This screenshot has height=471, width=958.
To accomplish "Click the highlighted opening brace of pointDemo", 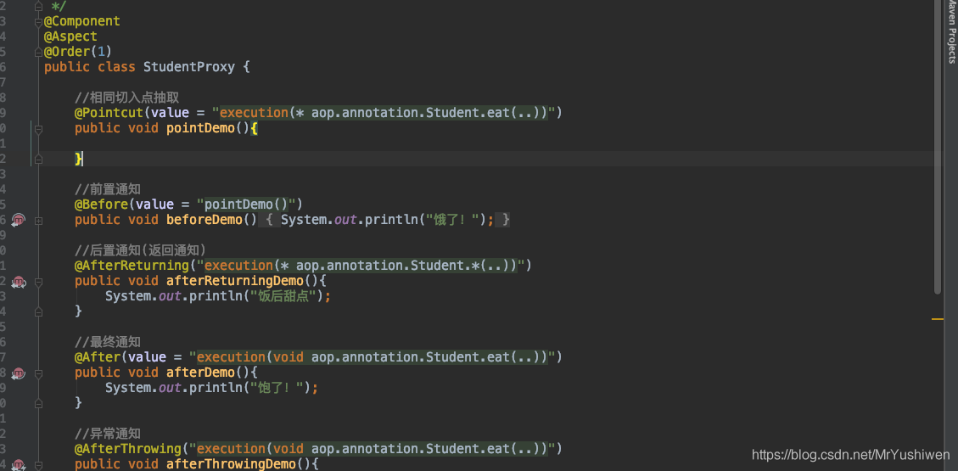I will pos(255,128).
